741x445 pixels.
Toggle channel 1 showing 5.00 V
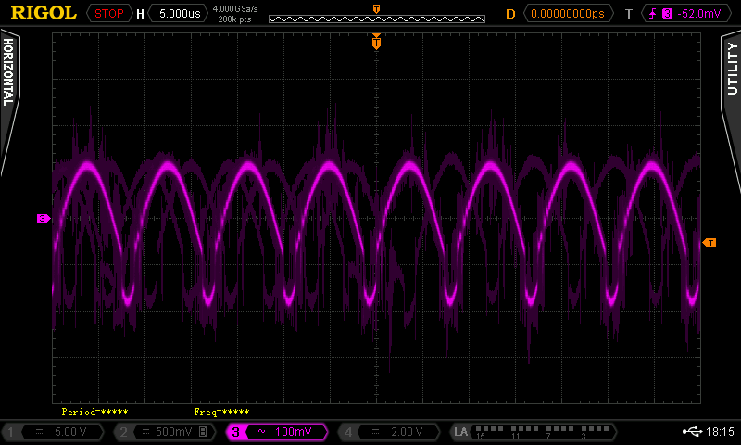coord(54,432)
